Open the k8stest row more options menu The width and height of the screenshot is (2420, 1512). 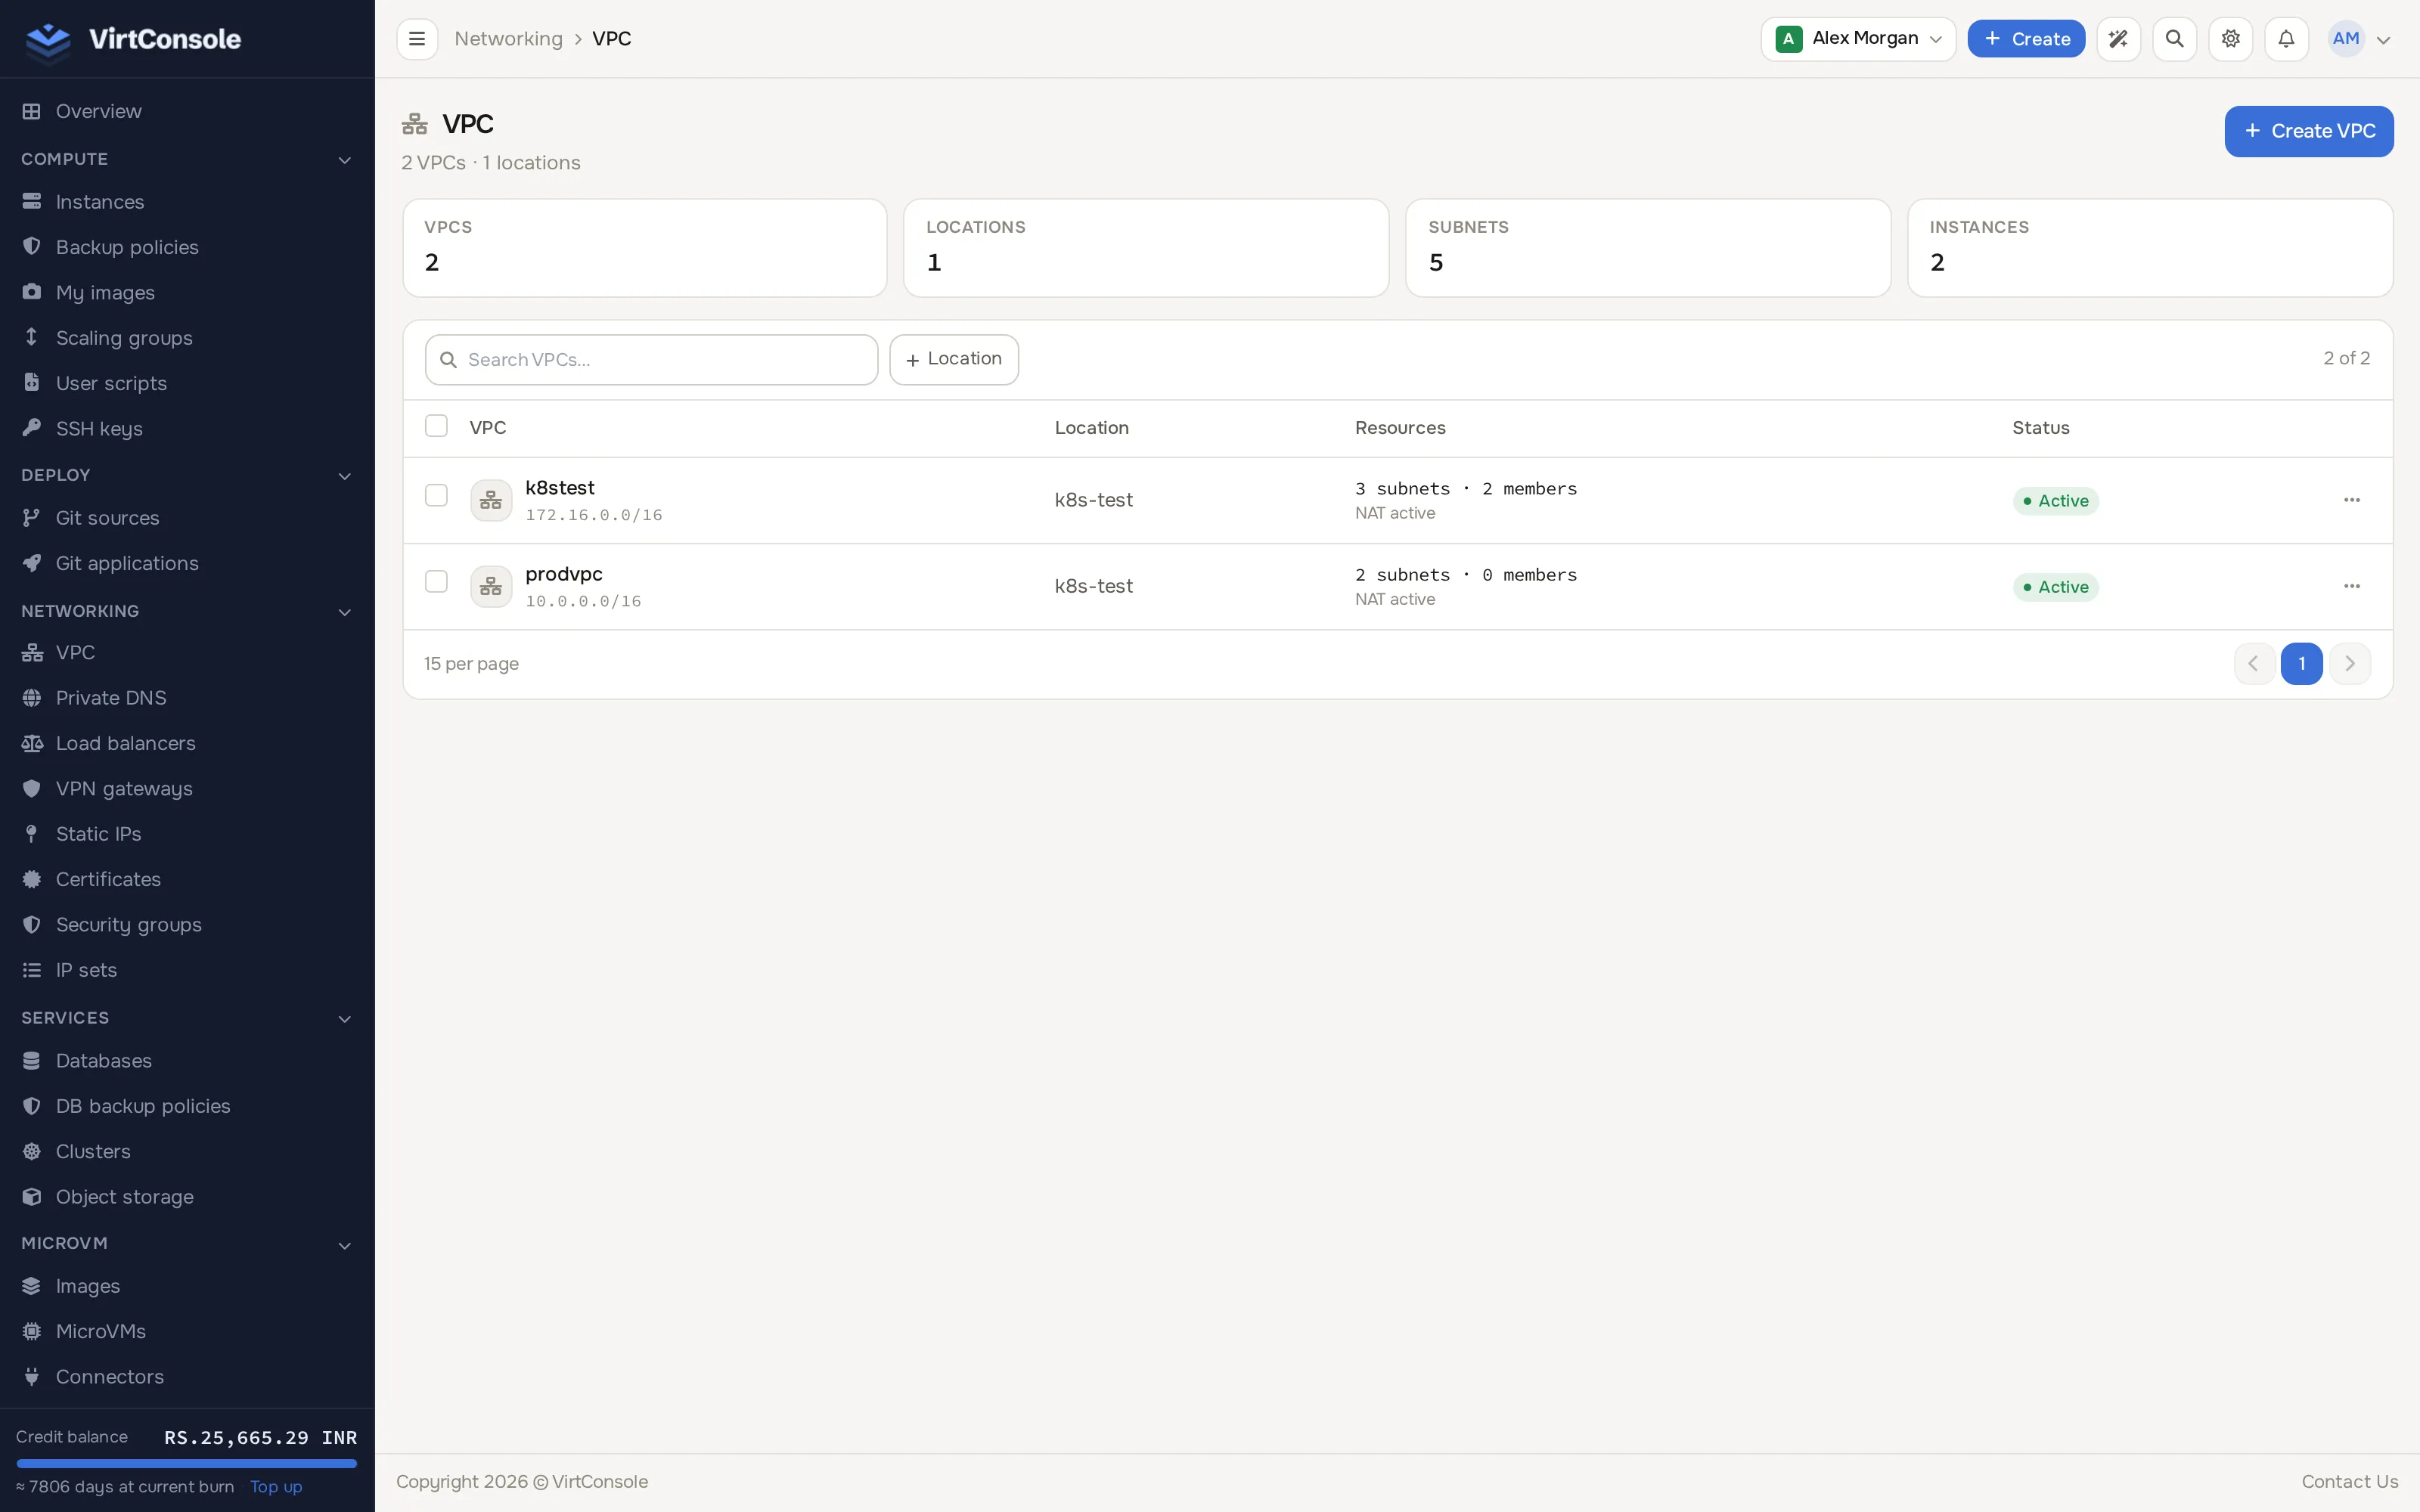(x=2351, y=500)
